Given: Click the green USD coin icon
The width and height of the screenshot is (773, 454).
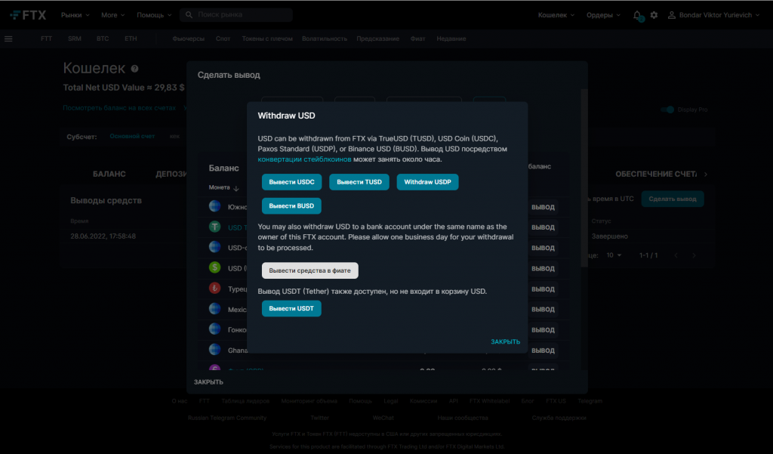Looking at the screenshot, I should pyautogui.click(x=214, y=267).
